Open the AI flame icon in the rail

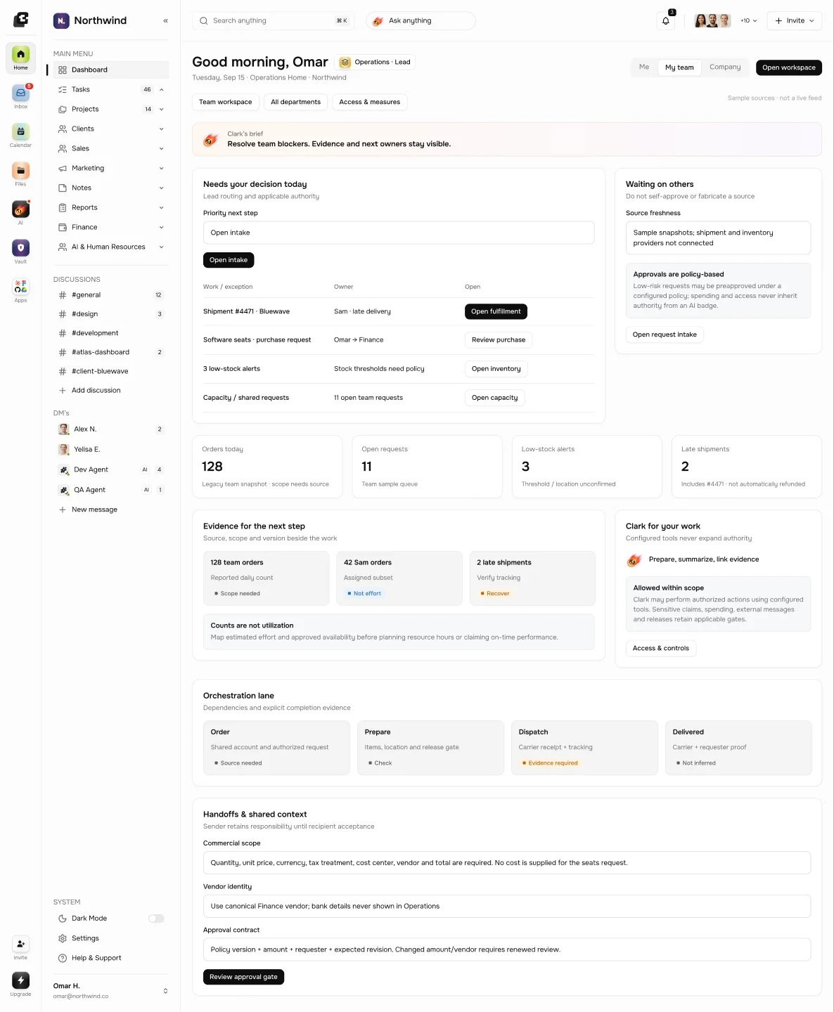(20, 209)
